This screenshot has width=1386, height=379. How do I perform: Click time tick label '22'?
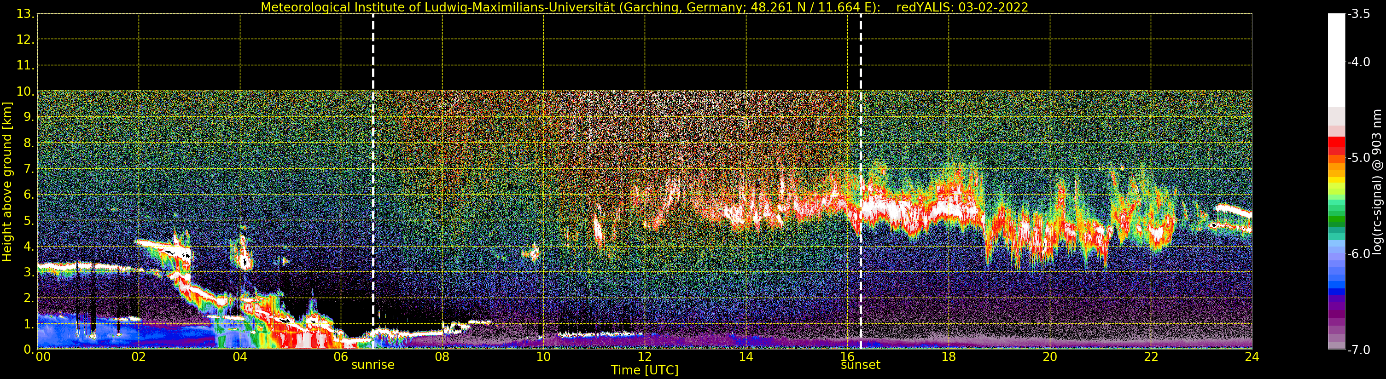coord(1151,356)
